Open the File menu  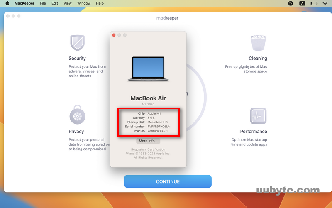43,3
